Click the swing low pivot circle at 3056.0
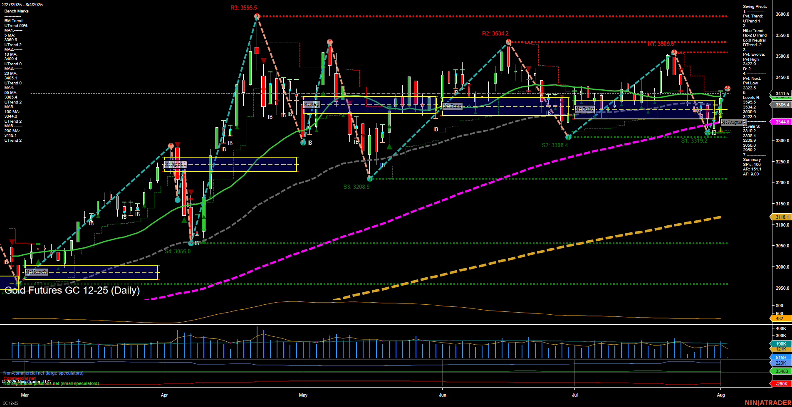Viewport: 792px width, 407px height. coord(191,243)
